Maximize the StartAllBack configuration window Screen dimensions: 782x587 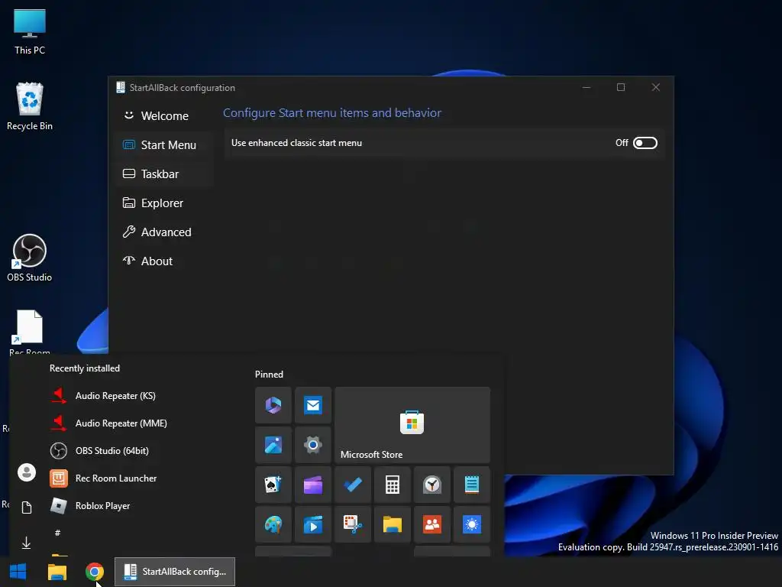pos(621,87)
